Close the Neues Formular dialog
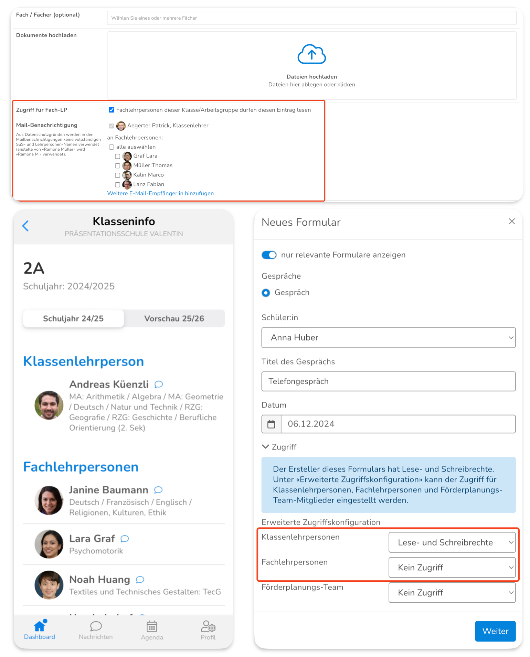 [512, 221]
